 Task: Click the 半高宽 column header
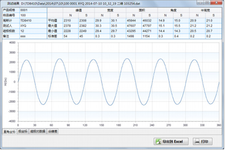tap(206, 9)
